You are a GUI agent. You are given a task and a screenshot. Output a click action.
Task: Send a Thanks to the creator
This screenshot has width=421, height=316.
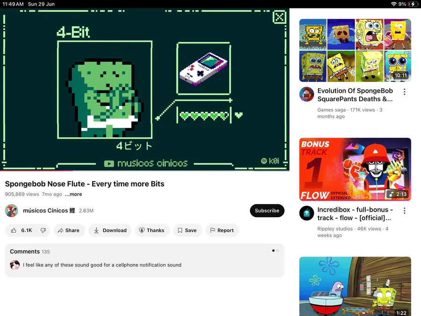coord(152,230)
